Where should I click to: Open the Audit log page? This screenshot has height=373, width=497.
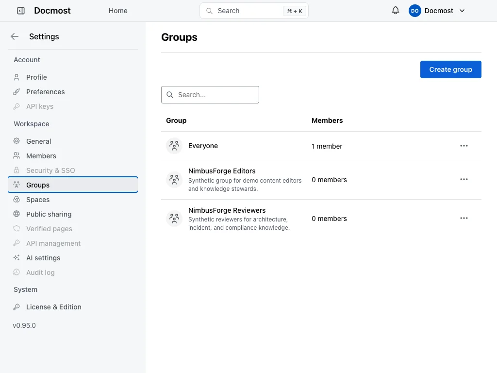click(73, 272)
